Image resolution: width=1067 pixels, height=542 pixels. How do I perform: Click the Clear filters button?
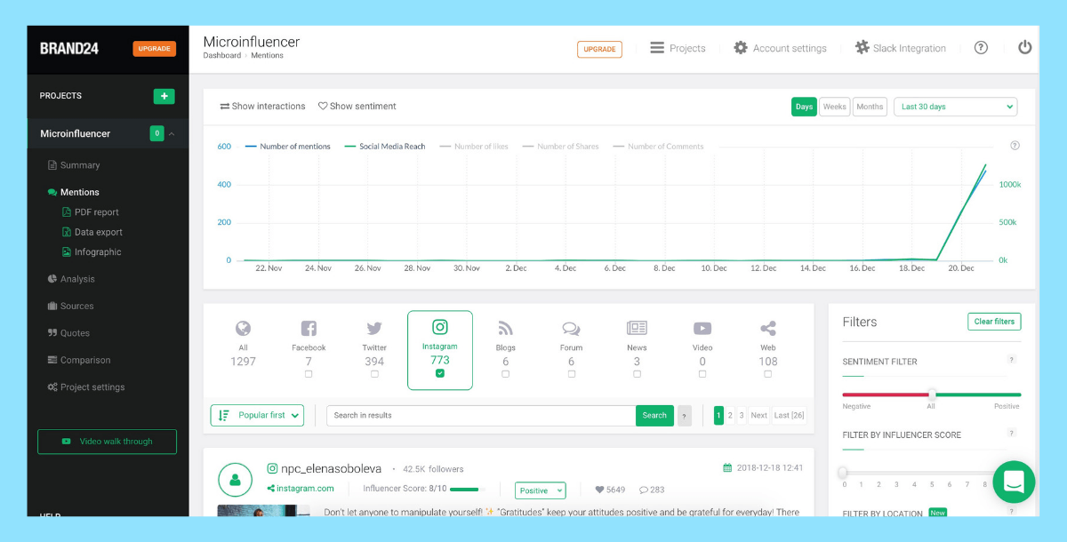tap(994, 322)
